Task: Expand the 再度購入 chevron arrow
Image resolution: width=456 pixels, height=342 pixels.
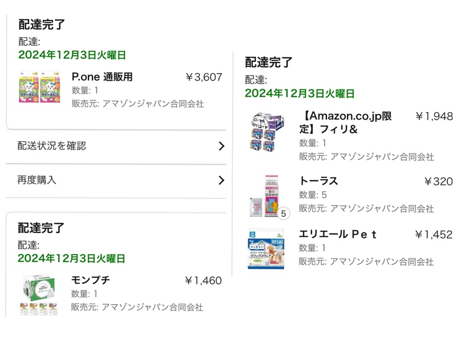Action: click(221, 180)
